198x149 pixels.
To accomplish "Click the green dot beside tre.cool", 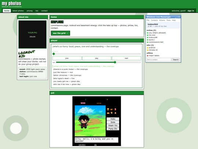I will 147,35.
